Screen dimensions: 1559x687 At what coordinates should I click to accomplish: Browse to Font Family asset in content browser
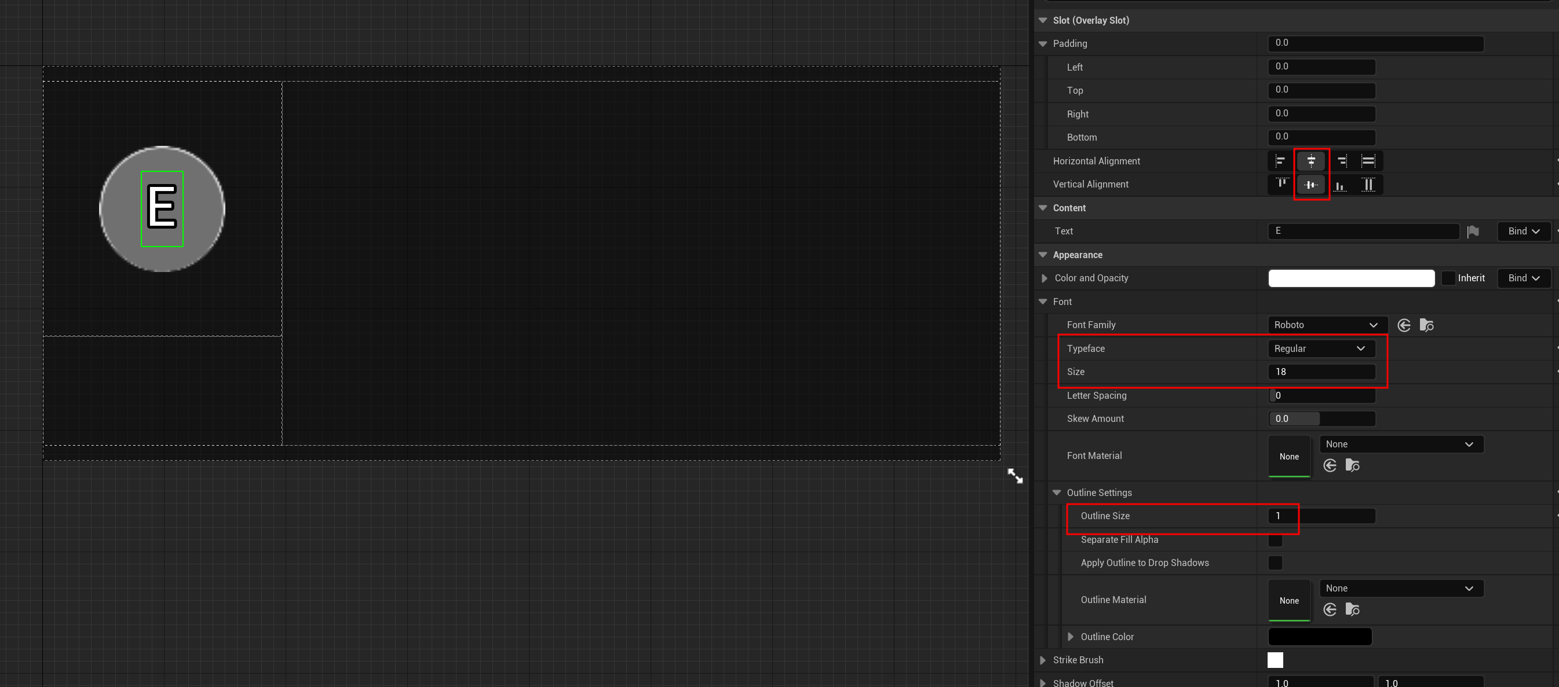tap(1426, 325)
